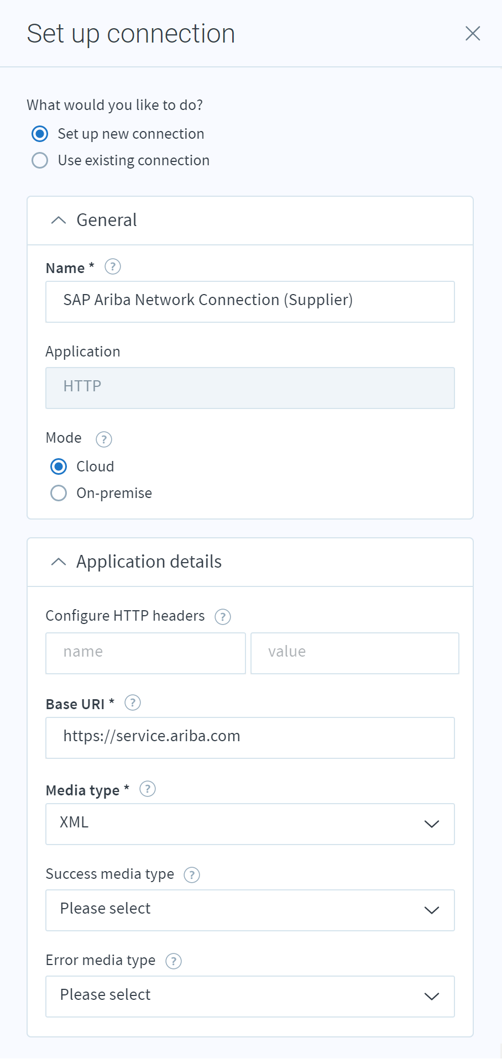The height and width of the screenshot is (1059, 502).
Task: Choose Use existing connection radio
Action: [x=40, y=160]
